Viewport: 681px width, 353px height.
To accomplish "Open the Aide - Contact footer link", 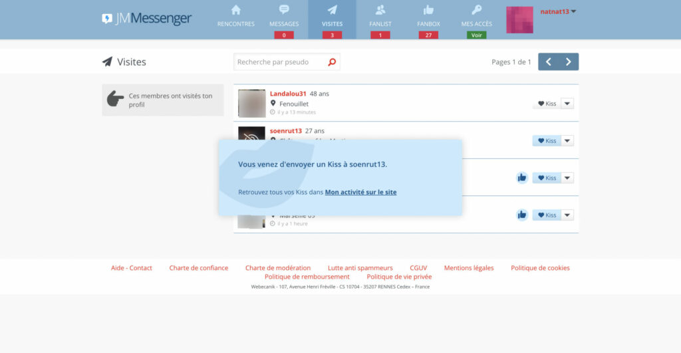I will (132, 268).
